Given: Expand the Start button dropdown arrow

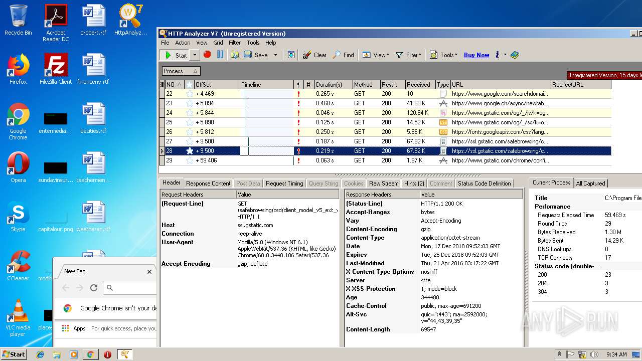Looking at the screenshot, I should pyautogui.click(x=195, y=55).
